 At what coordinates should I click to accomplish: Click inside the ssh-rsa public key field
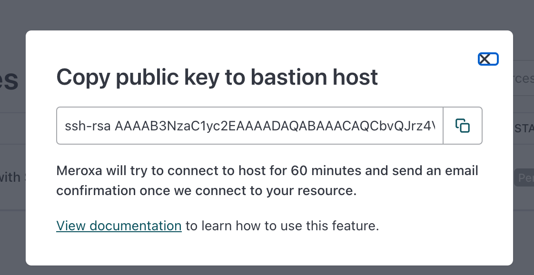click(x=250, y=126)
